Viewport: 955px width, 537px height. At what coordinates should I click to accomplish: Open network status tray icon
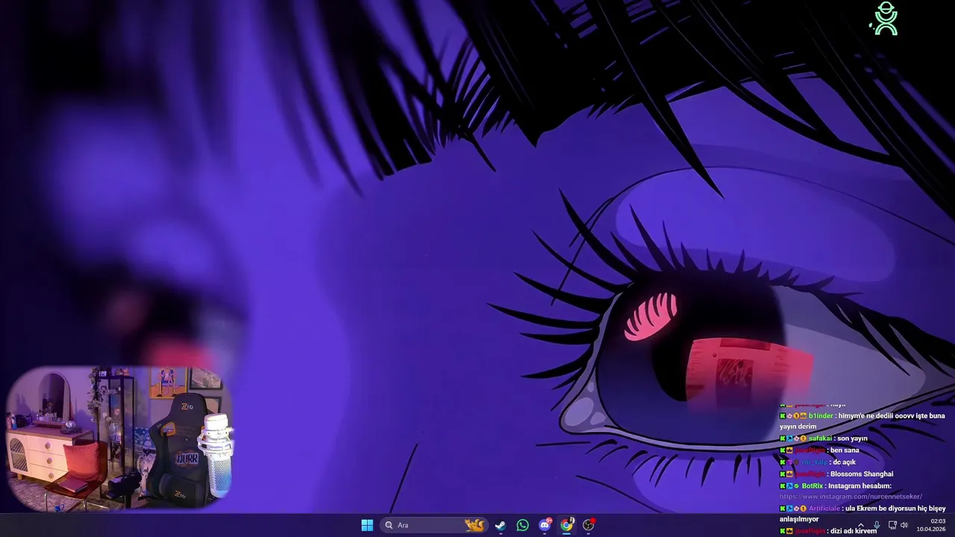point(892,525)
